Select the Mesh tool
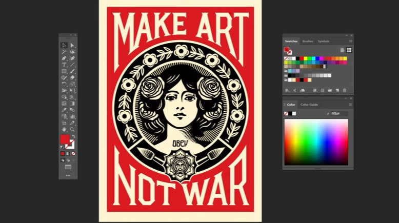 click(64, 104)
